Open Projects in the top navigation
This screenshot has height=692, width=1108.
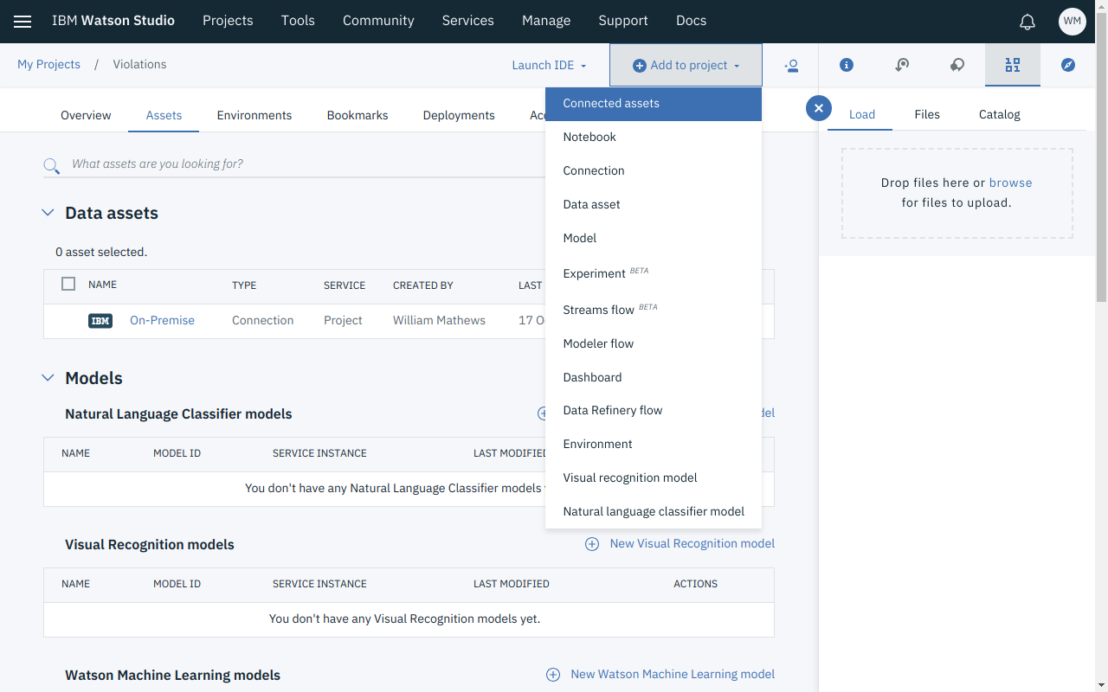pos(228,21)
